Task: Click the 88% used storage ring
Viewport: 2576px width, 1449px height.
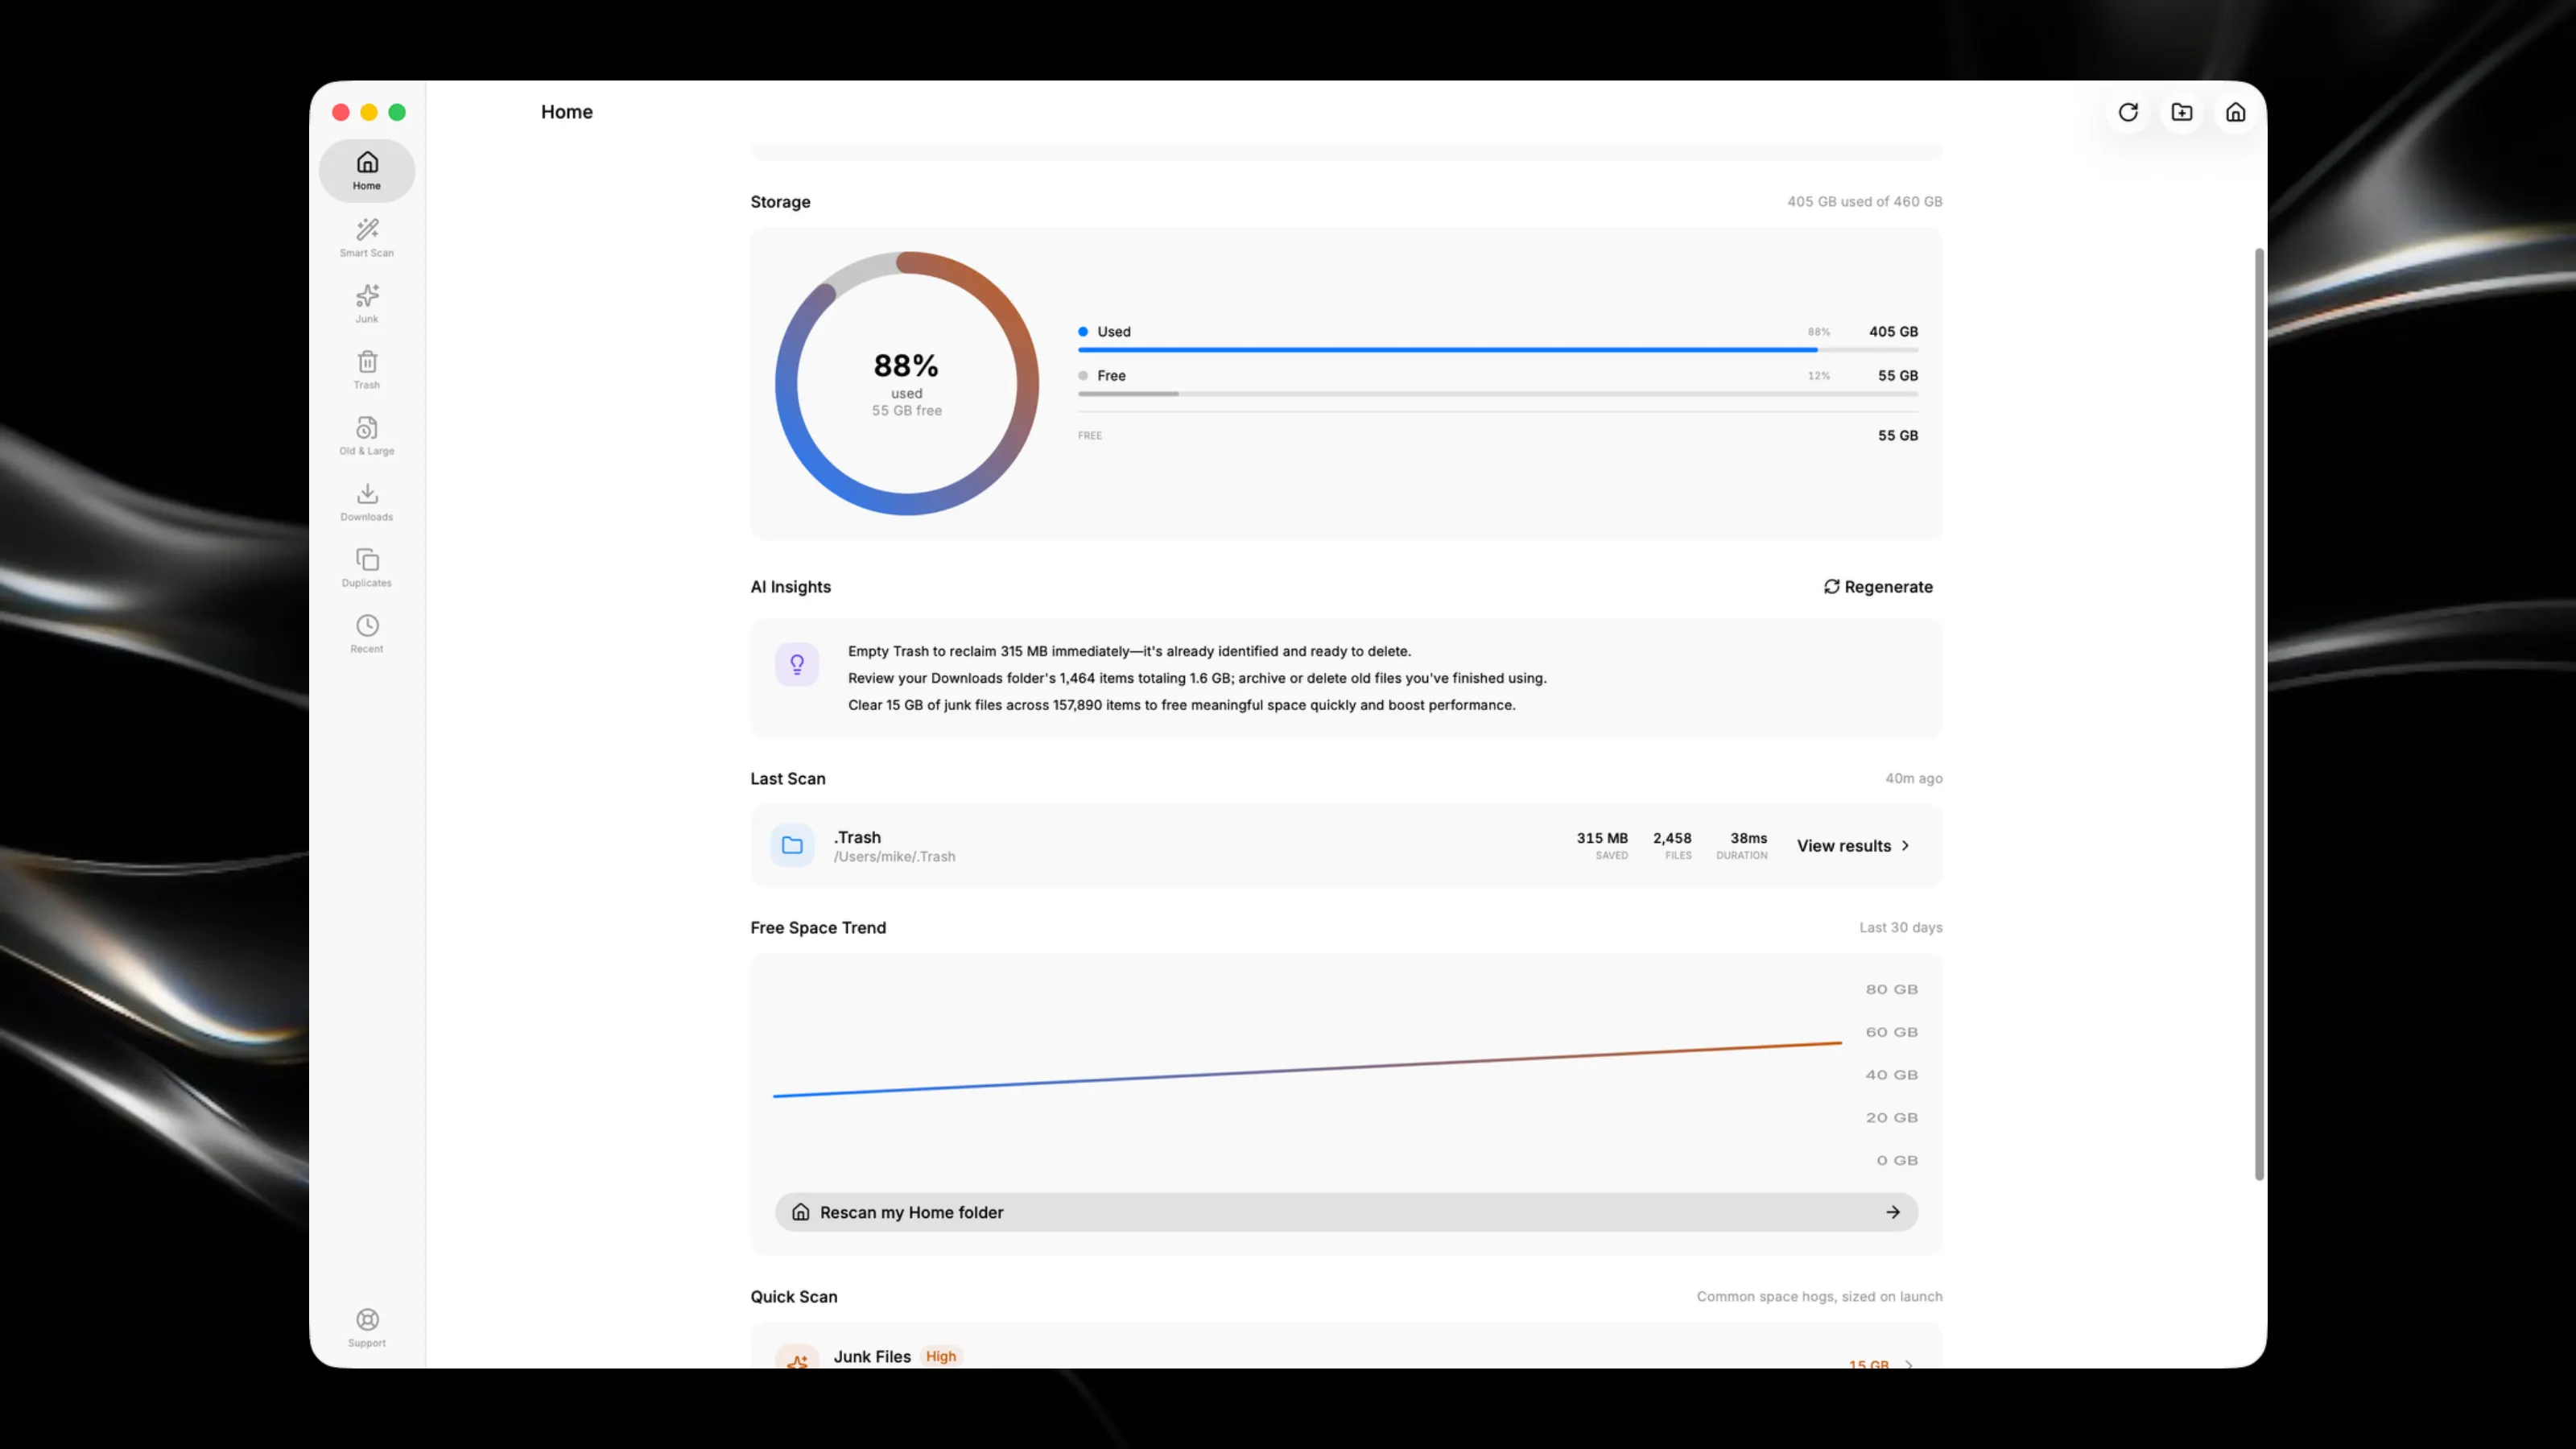Action: 906,383
